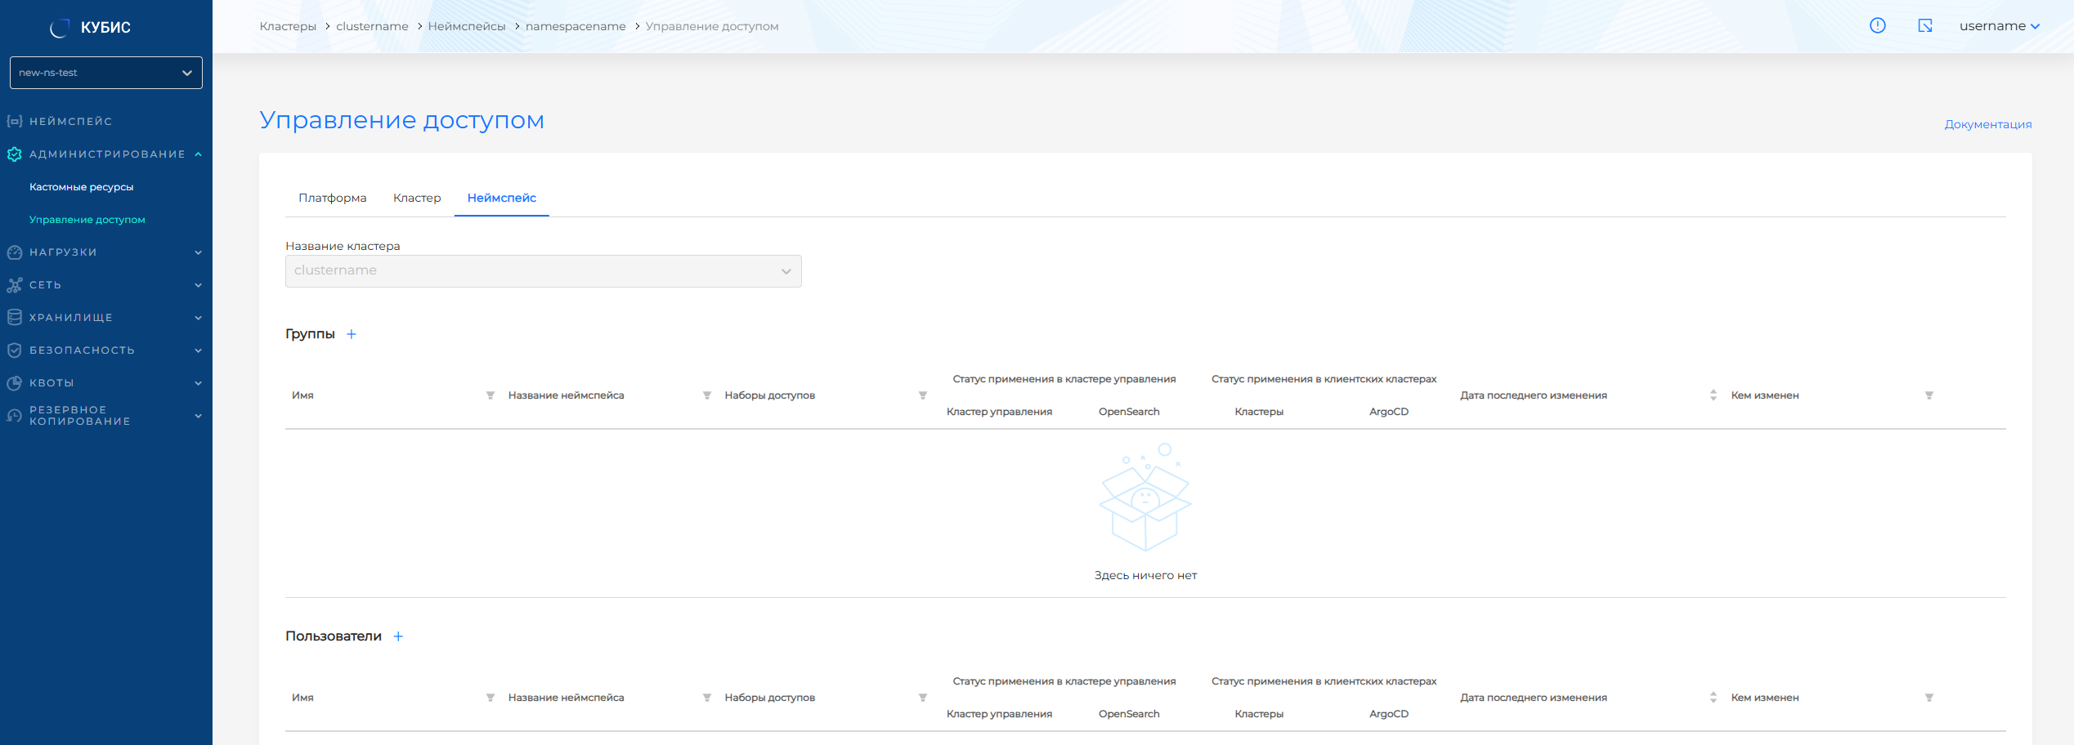The height and width of the screenshot is (745, 2074).
Task: Switch to the Кластер tab
Action: pos(417,198)
